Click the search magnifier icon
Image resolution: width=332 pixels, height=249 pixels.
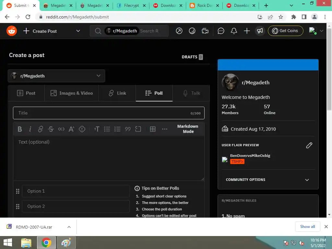(98, 31)
